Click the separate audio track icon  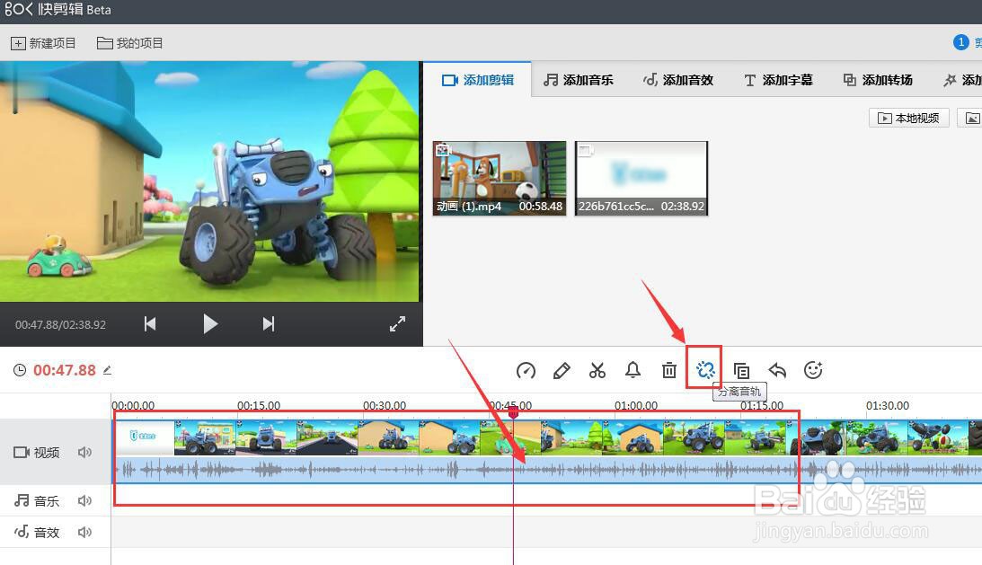point(705,370)
